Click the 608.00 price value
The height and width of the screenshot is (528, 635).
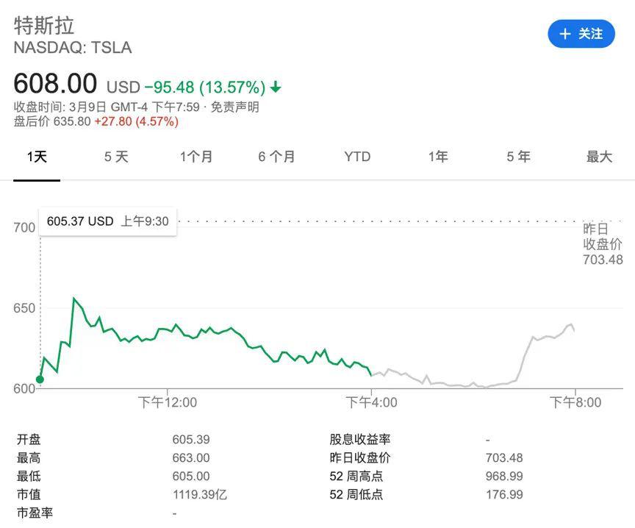pyautogui.click(x=55, y=83)
